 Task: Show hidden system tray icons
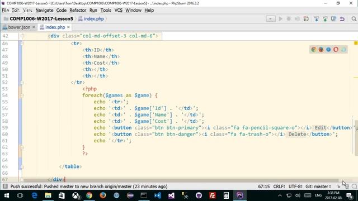point(280,195)
